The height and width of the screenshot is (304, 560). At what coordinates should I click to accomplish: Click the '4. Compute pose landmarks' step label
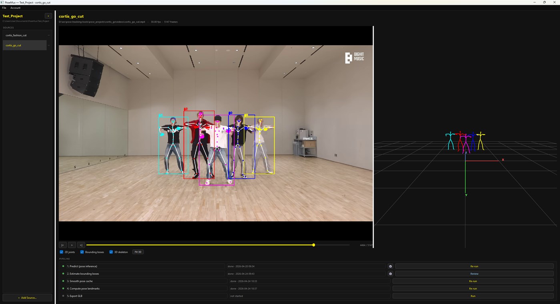(83, 288)
